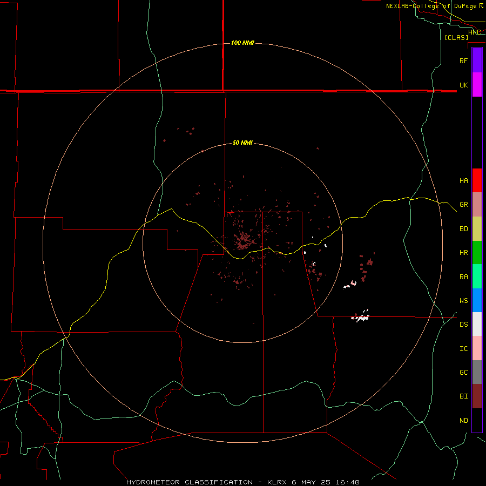Click the blue WS legend swatch

point(477,300)
